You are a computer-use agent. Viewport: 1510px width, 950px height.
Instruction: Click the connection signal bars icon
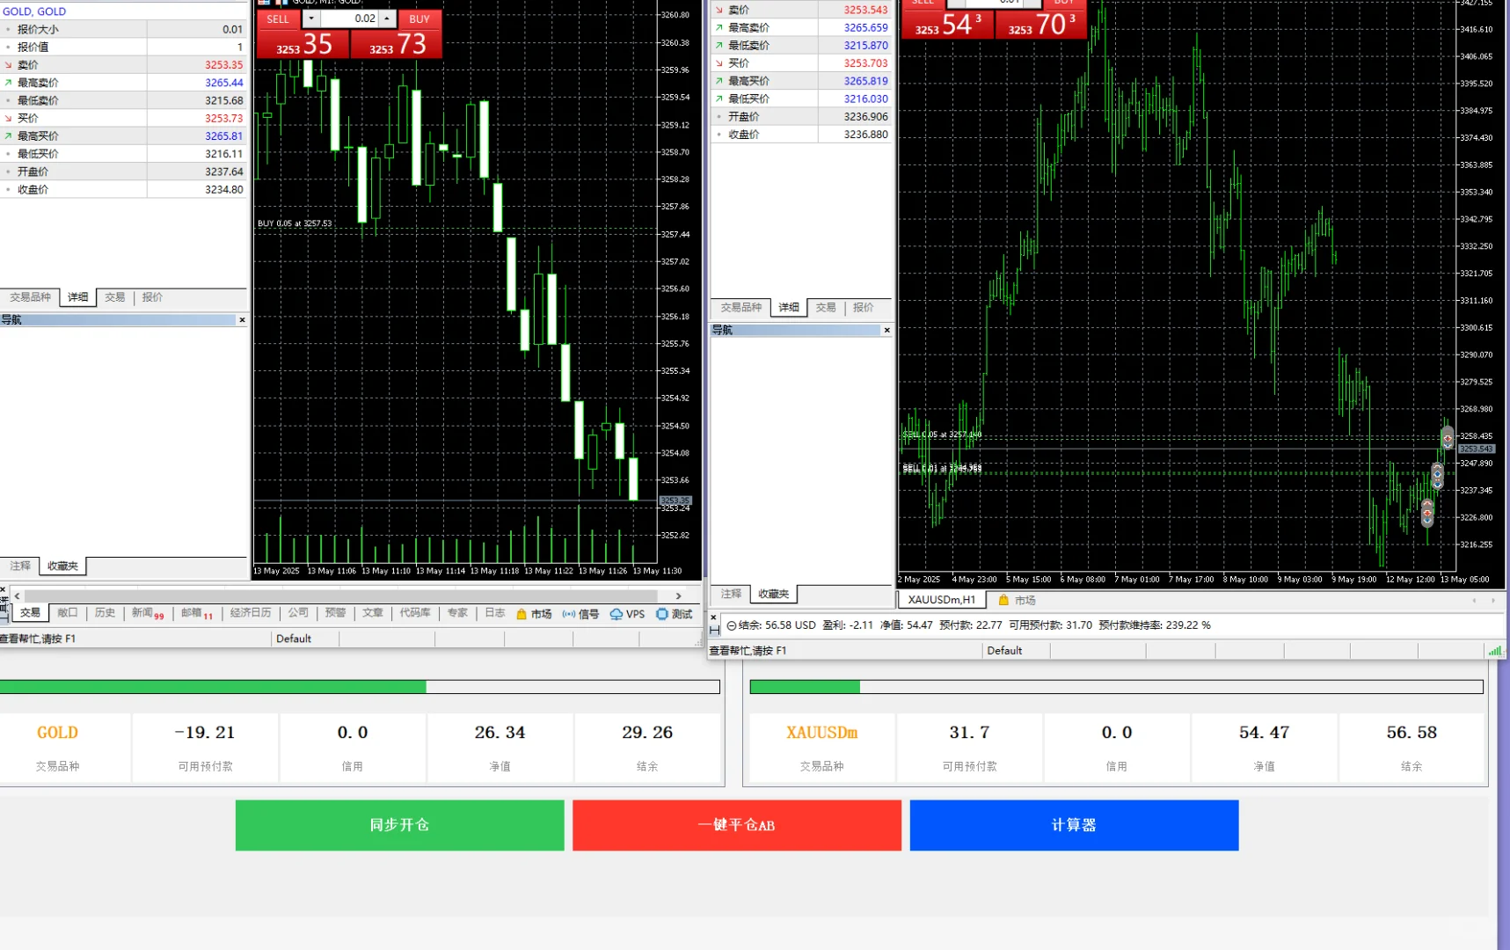pos(1494,651)
